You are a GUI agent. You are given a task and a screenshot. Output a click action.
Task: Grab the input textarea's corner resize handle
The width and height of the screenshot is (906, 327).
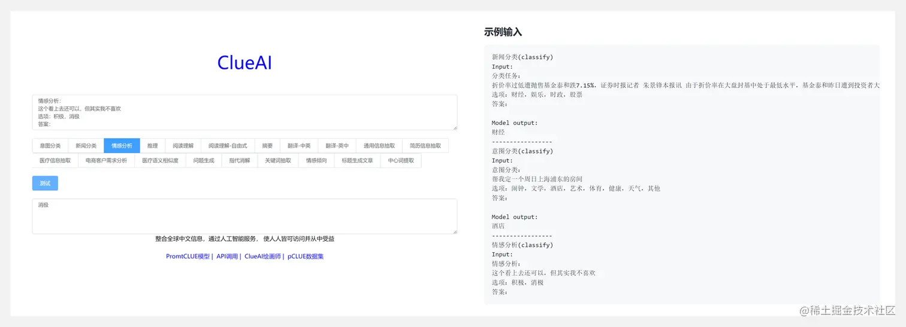(x=455, y=127)
